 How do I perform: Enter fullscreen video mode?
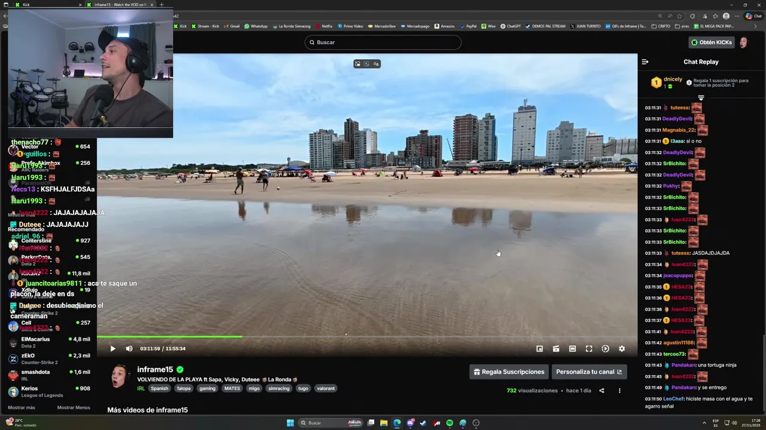pyautogui.click(x=589, y=349)
